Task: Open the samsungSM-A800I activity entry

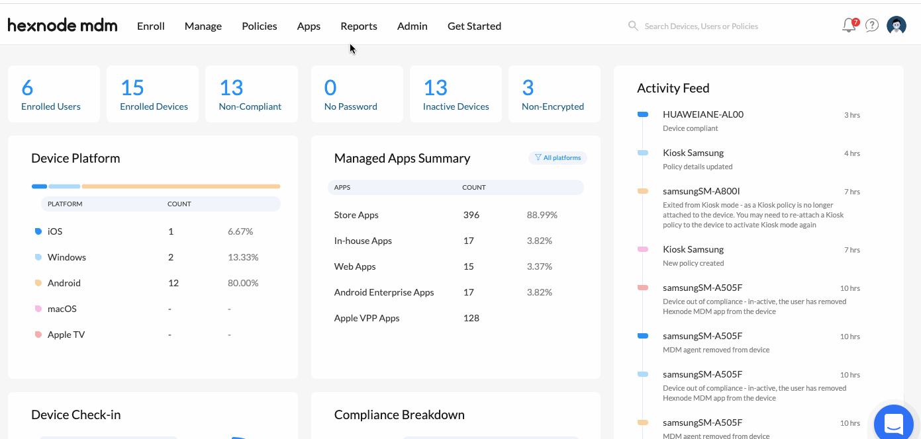Action: (x=749, y=208)
